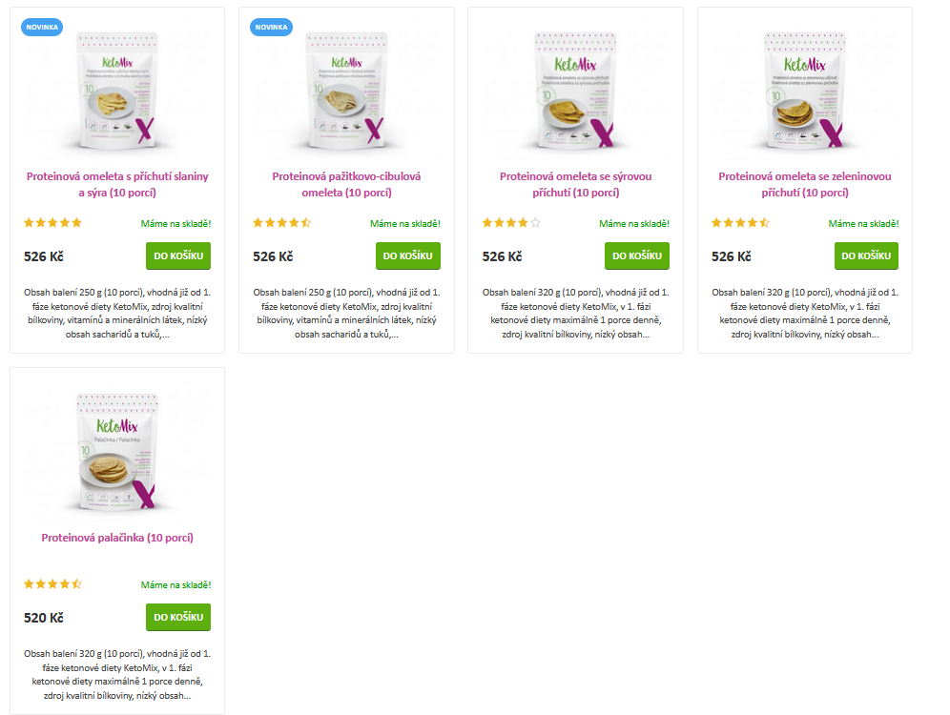Viewport: 950px width, 715px height.
Task: Open the zeleninová příchuť omelette product image
Action: 805,91
